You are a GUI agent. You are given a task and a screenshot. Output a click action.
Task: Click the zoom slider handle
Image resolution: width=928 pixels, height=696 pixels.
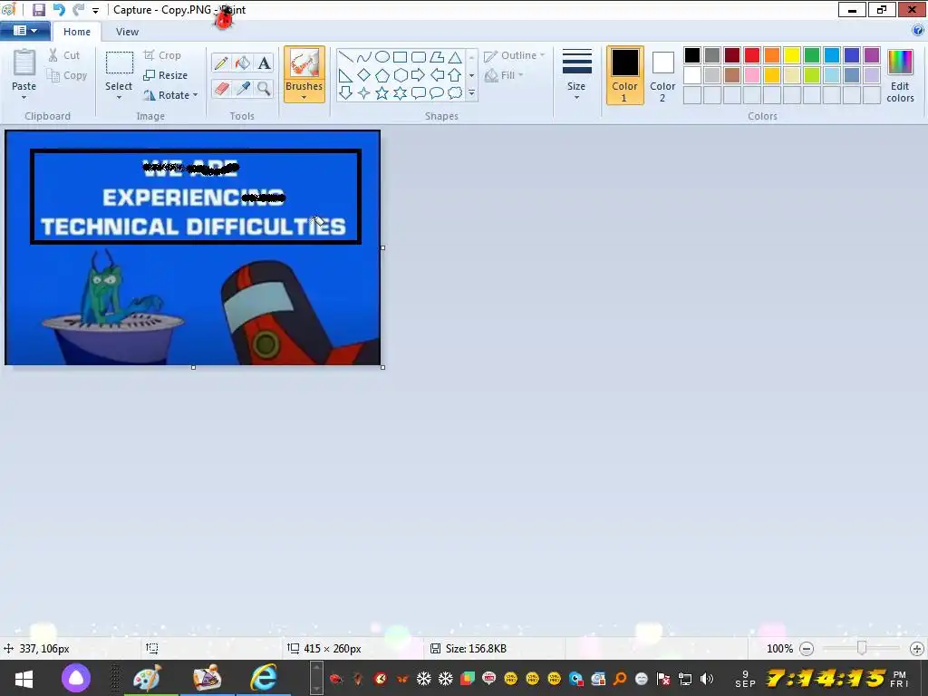(863, 649)
